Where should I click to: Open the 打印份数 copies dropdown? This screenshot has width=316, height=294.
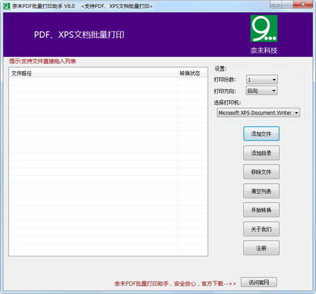[x=262, y=80]
